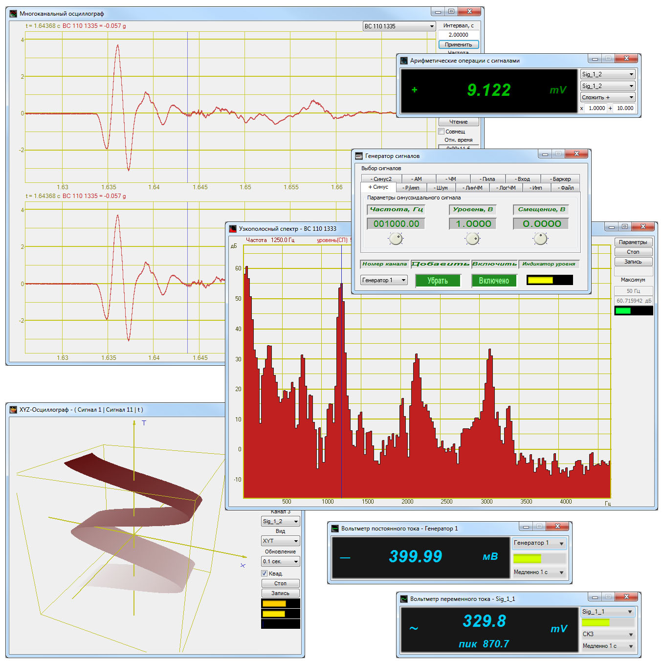This screenshot has width=663, height=663.
Task: Toggle the Включено generator button
Action: point(494,281)
